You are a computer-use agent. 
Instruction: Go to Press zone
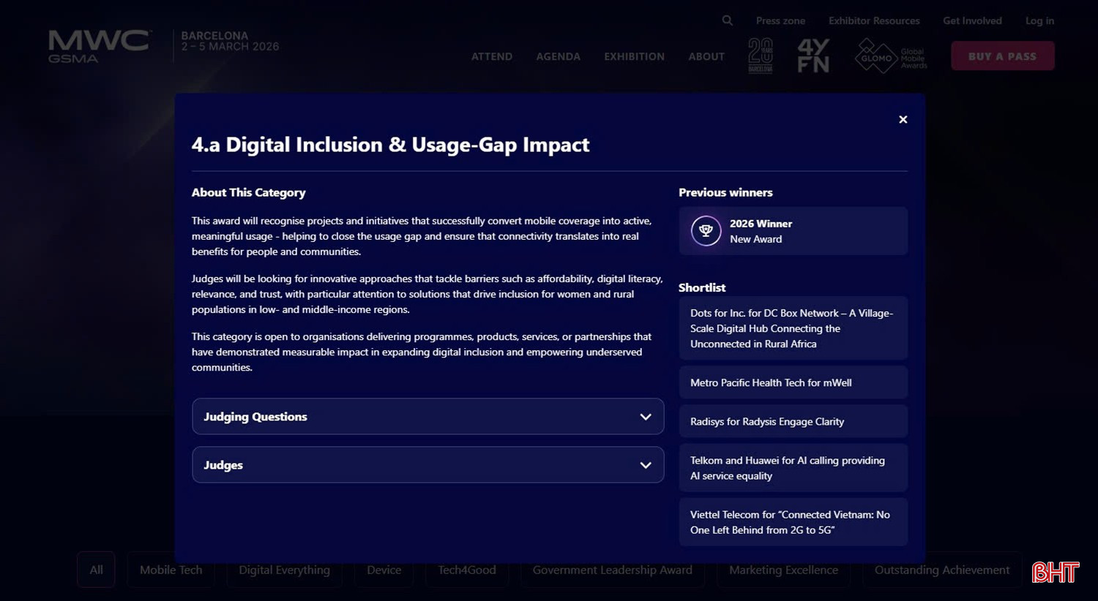tap(780, 20)
